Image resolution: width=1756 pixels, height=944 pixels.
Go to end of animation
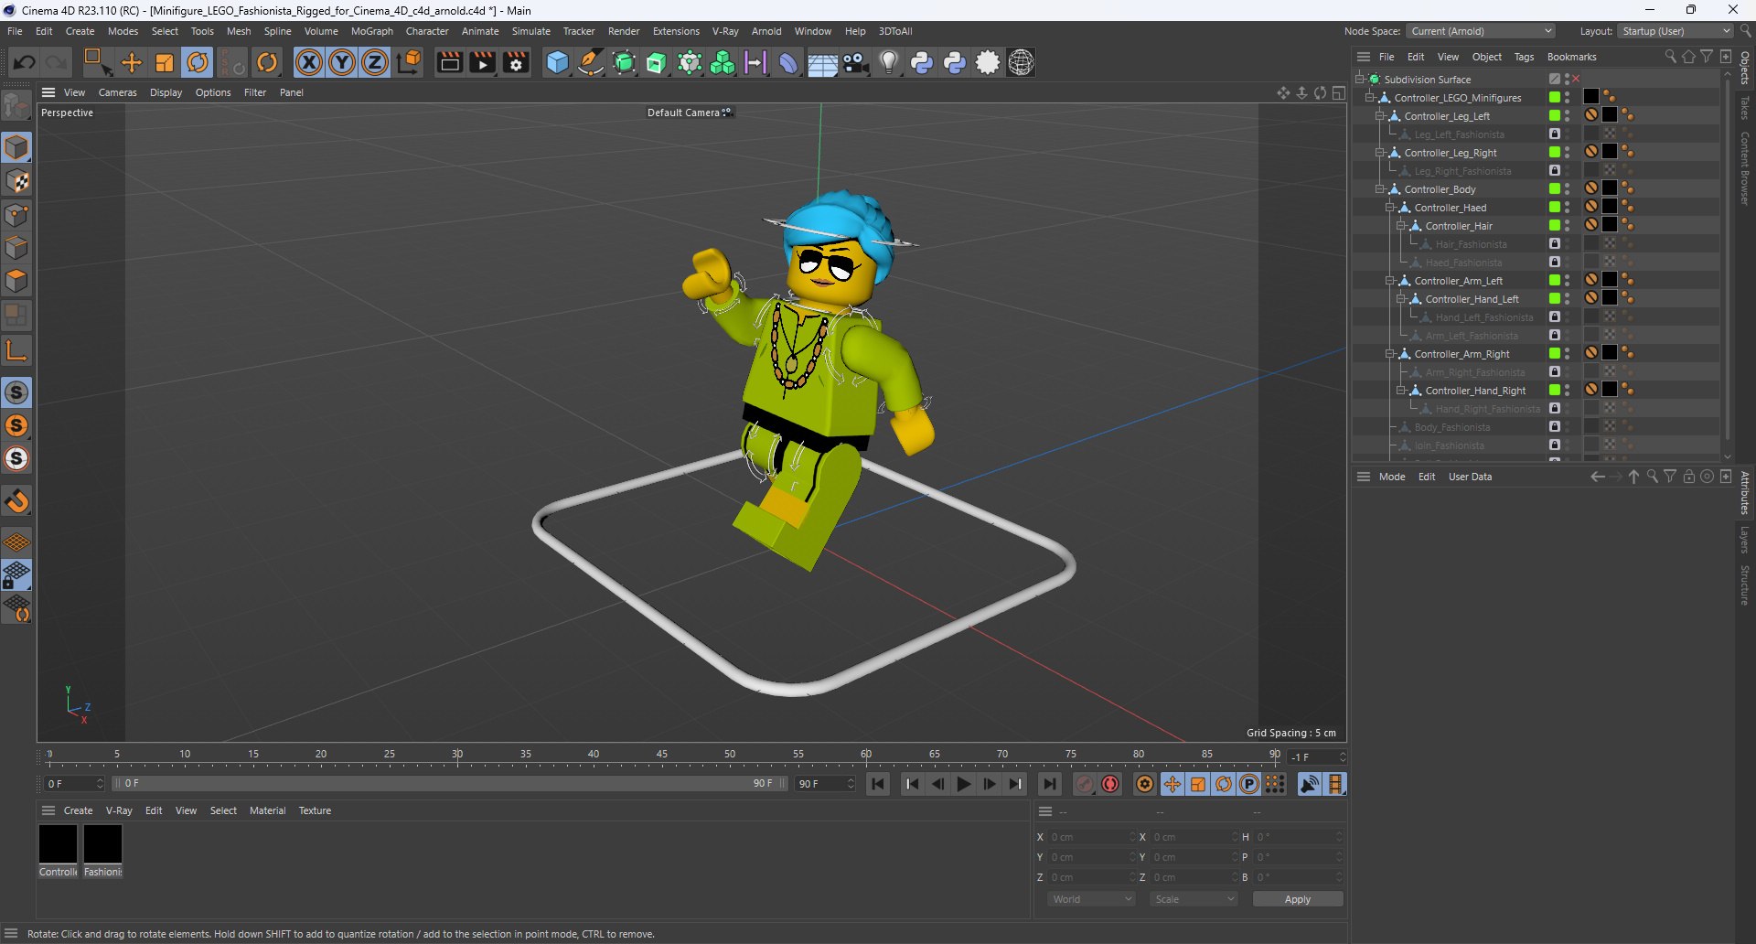[x=1049, y=784]
